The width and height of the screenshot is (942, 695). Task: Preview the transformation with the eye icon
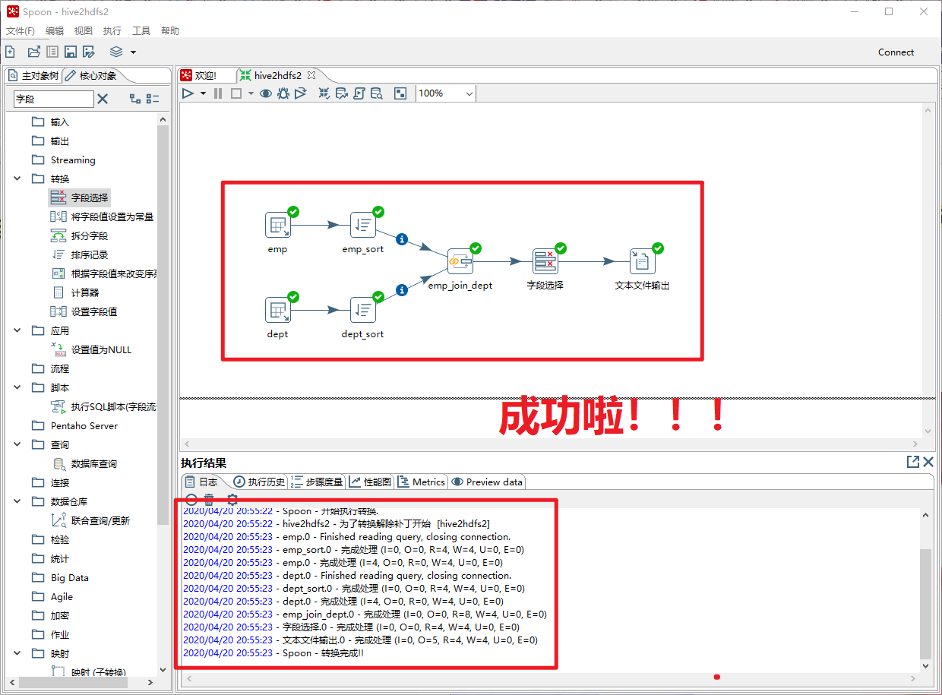(266, 93)
